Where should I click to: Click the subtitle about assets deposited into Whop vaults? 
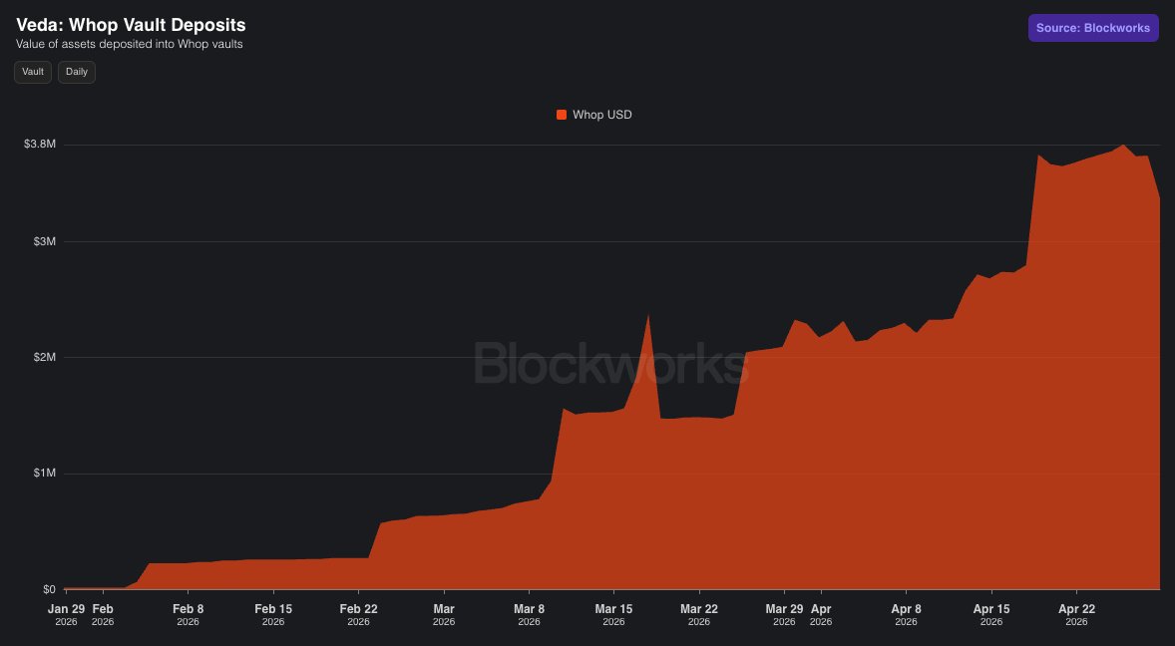pos(130,44)
